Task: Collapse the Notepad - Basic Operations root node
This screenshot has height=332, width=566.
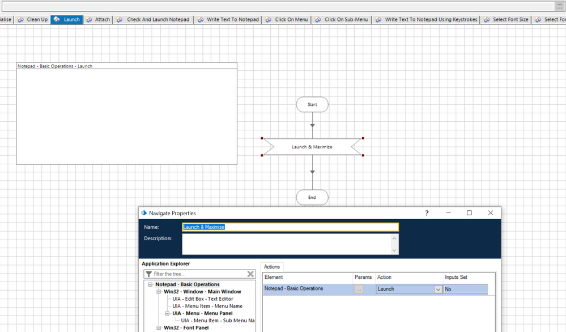Action: coord(150,284)
